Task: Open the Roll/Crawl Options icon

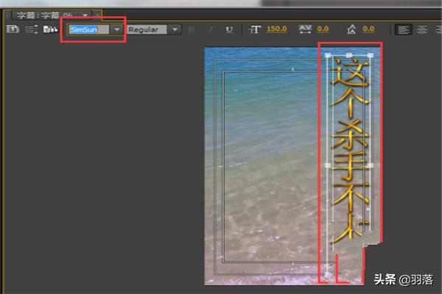Action: 31,29
